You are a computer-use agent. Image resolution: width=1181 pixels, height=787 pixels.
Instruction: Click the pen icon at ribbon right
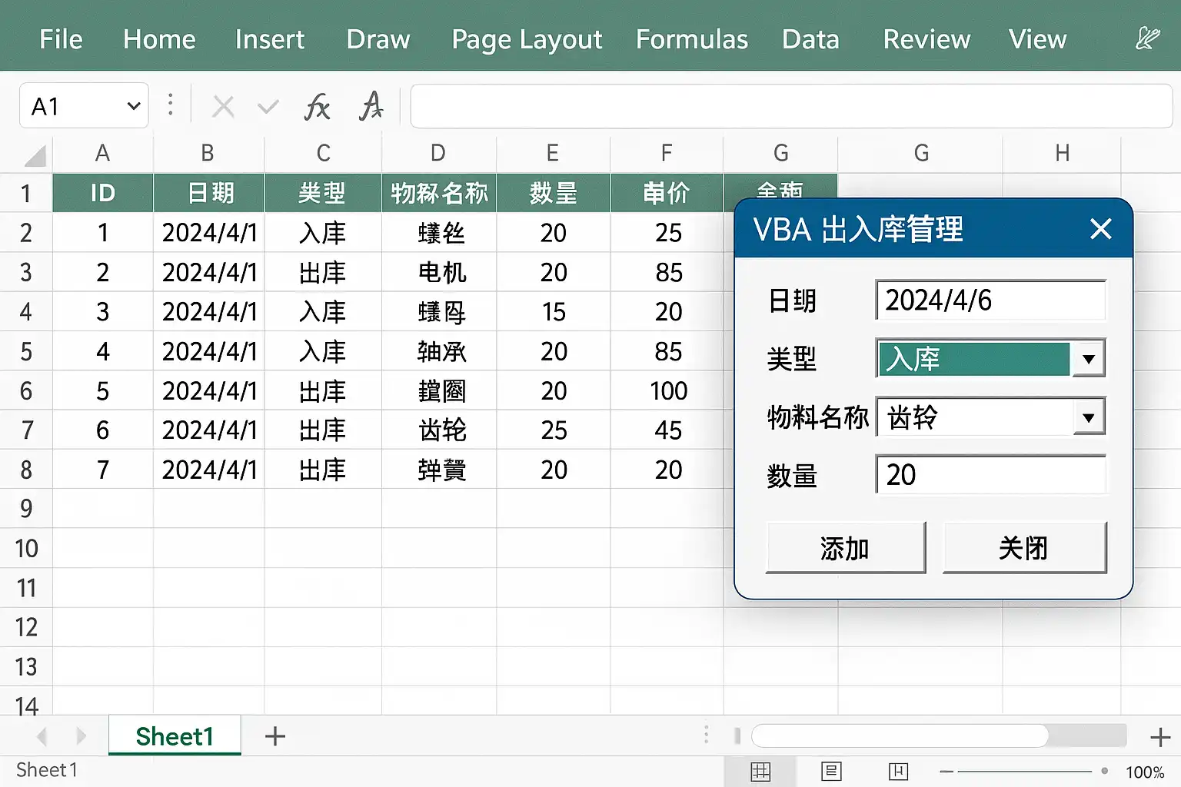pyautogui.click(x=1146, y=38)
